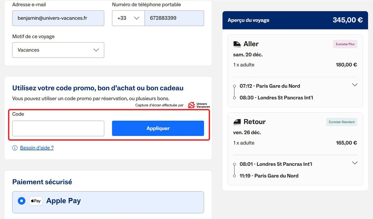Image resolution: width=373 pixels, height=219 pixels.
Task: Click the Eurostar Plus badge
Action: coord(345,44)
